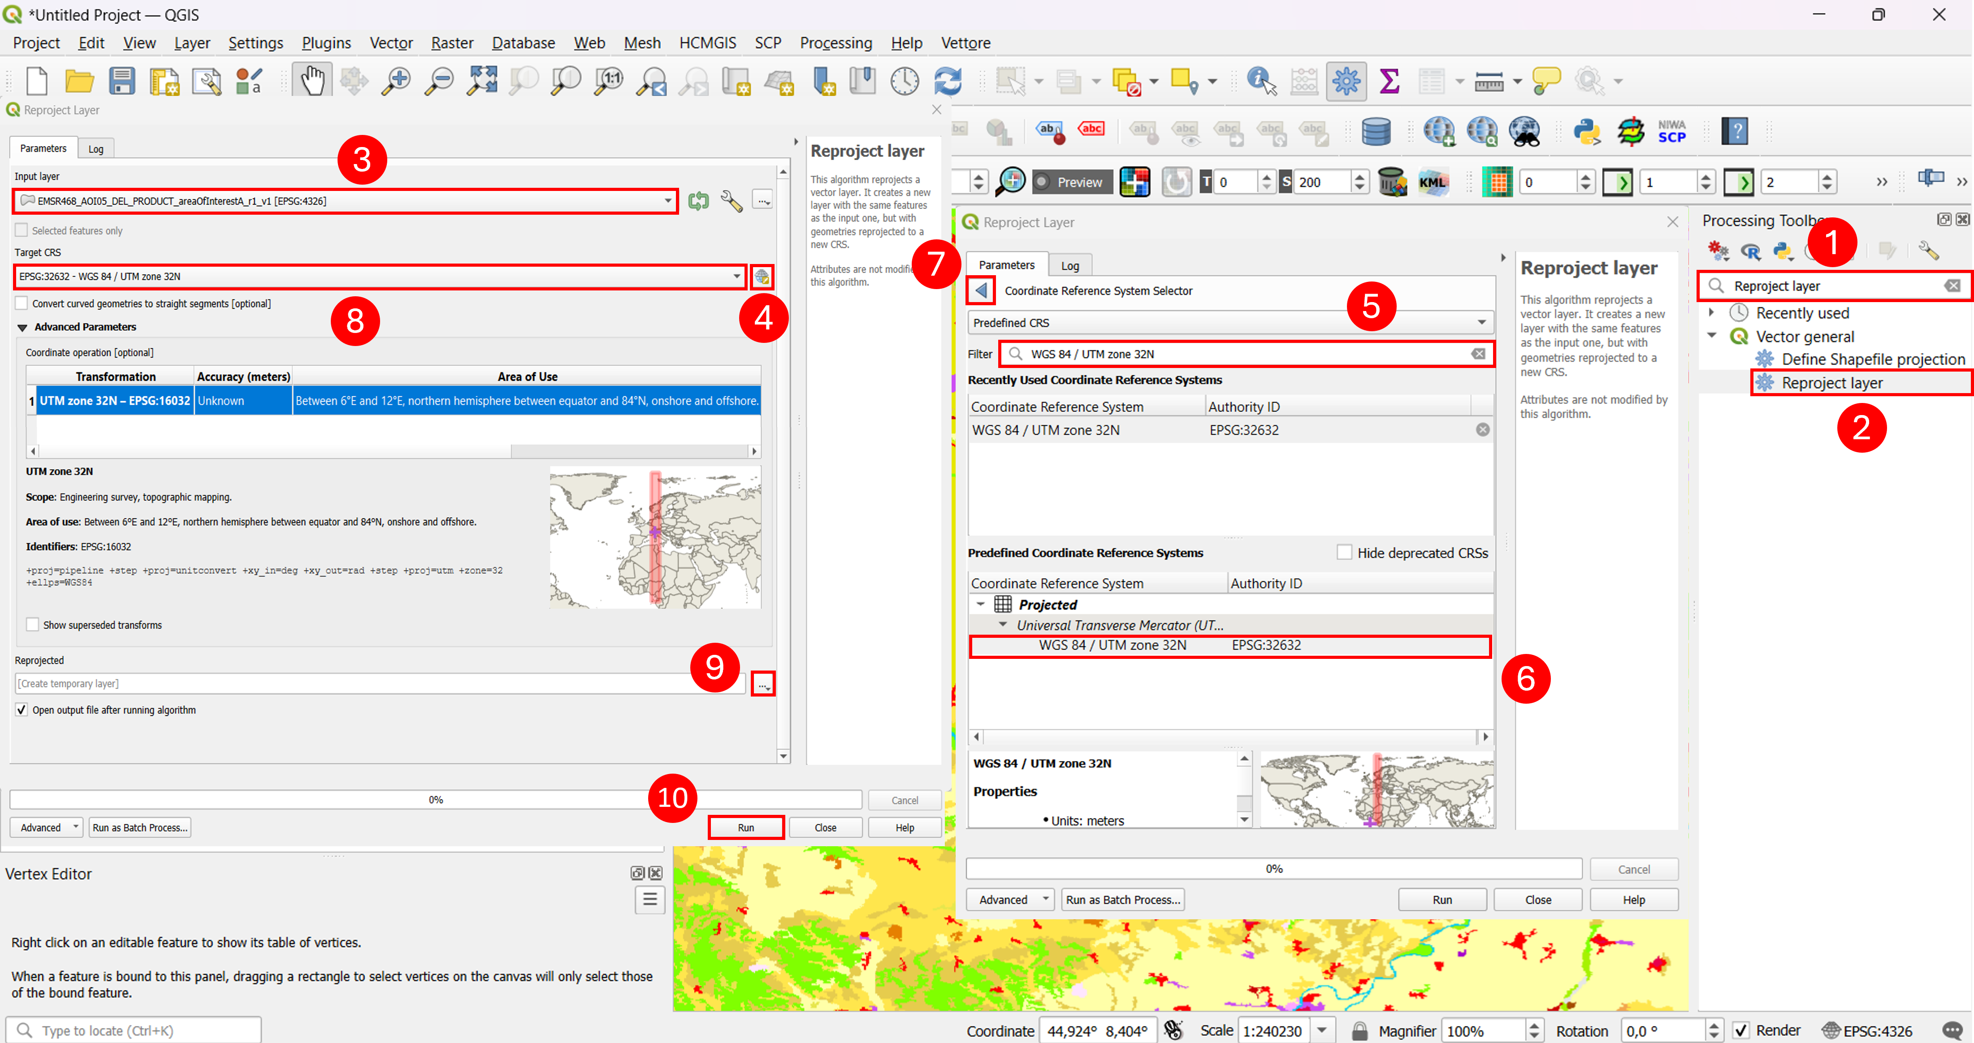This screenshot has height=1043, width=1974.
Task: Click the Select CRS globe button beside Target CRS
Action: point(762,277)
